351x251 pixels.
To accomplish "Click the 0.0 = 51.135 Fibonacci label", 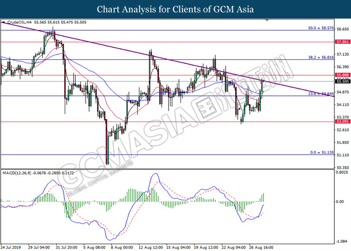I will pyautogui.click(x=322, y=153).
